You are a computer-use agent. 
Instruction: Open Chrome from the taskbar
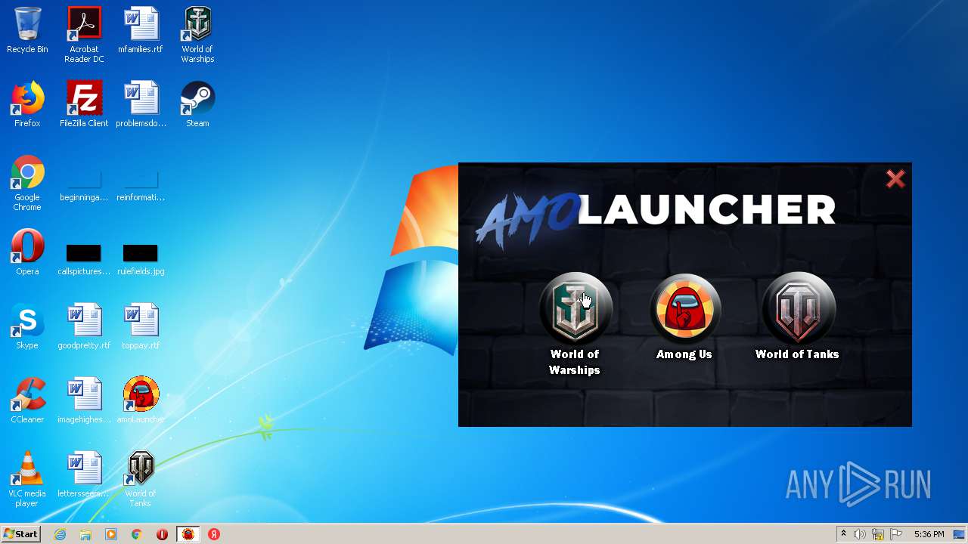[x=137, y=534]
